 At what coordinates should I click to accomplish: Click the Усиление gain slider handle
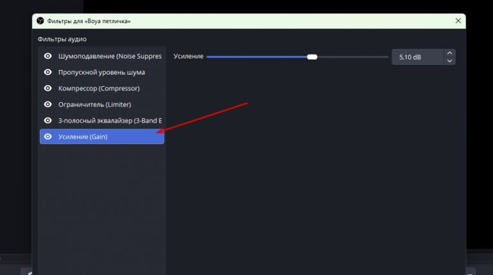(312, 57)
